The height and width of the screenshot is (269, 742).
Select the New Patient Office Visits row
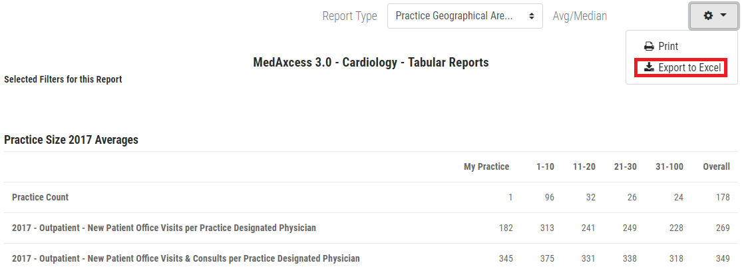point(164,228)
